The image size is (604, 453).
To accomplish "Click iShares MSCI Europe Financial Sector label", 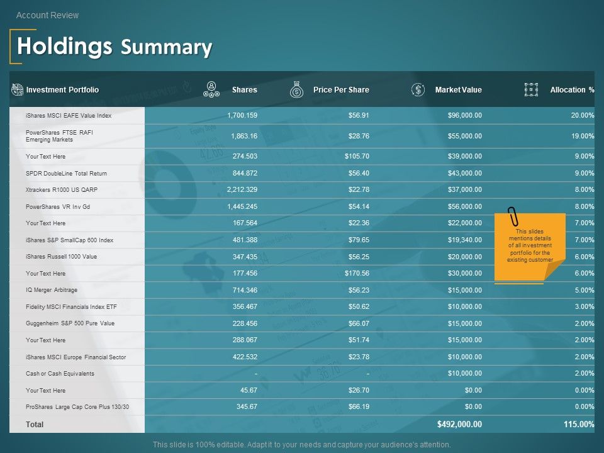I will (76, 357).
